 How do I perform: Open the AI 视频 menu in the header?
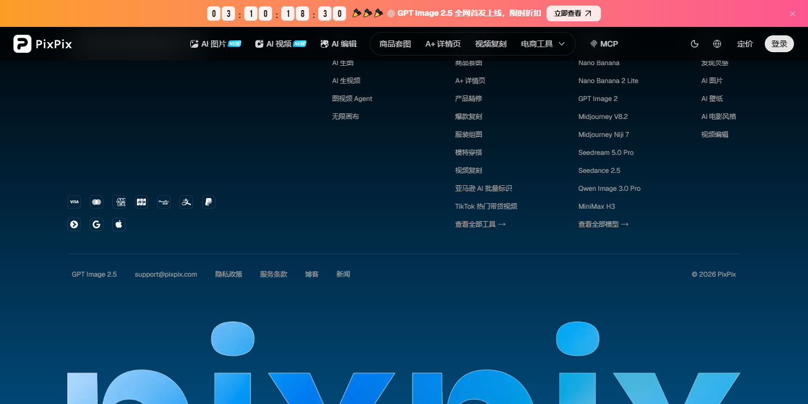click(281, 44)
